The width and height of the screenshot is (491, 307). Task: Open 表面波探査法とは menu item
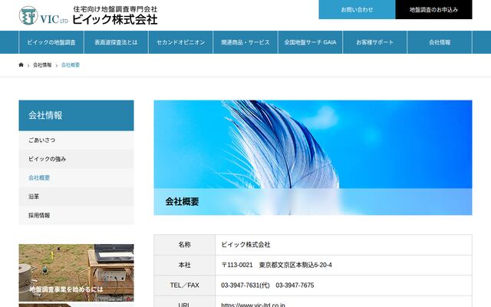pos(116,42)
